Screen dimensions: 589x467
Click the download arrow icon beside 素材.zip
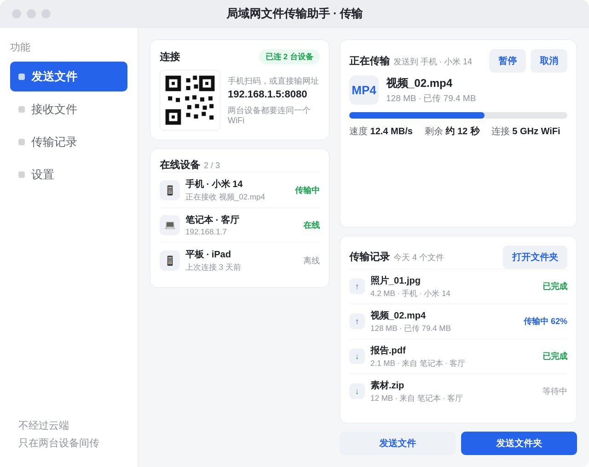357,391
